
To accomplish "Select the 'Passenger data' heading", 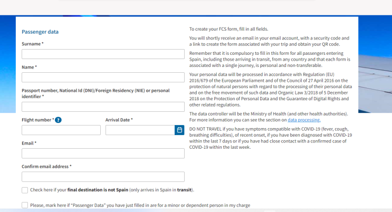I will click(40, 32).
